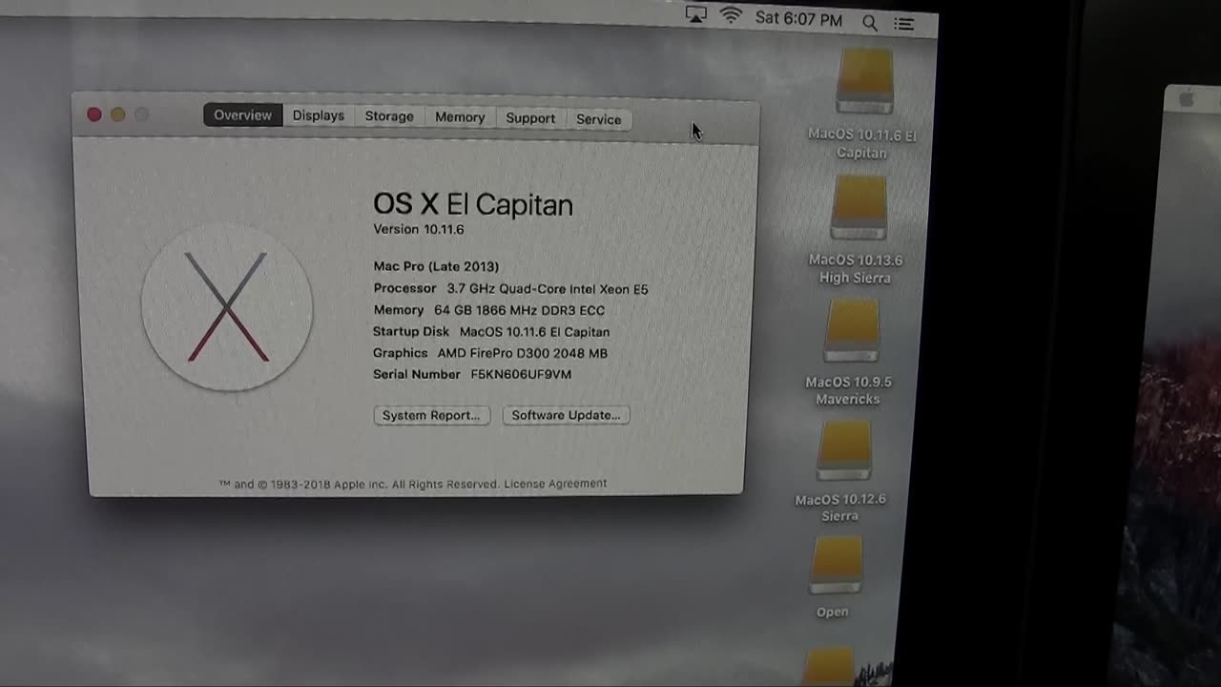The width and height of the screenshot is (1221, 687).
Task: Select MacOS 10.12.6 Sierra drive icon
Action: point(844,450)
